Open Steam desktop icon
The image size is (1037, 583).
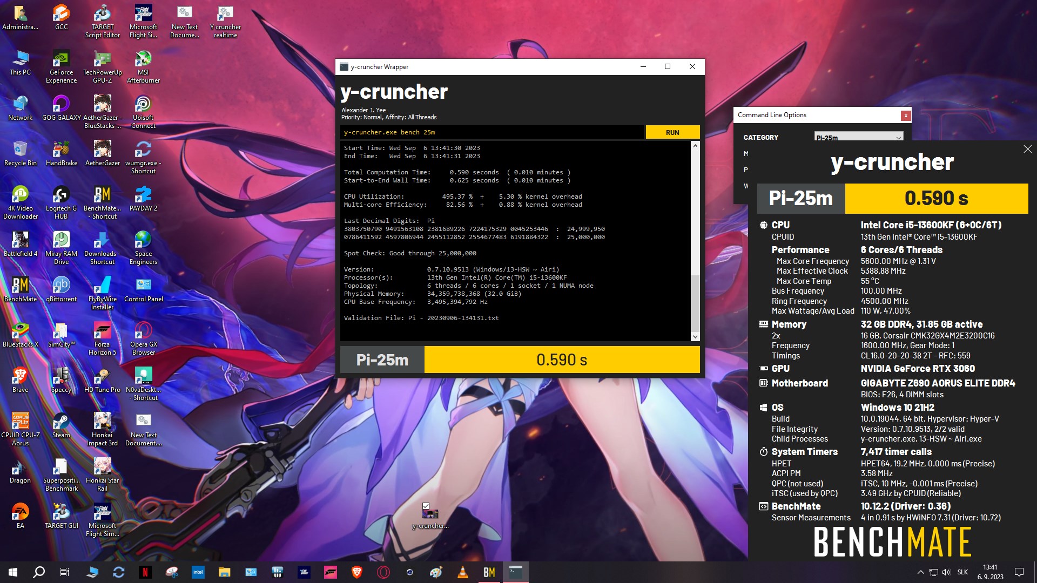pyautogui.click(x=61, y=425)
